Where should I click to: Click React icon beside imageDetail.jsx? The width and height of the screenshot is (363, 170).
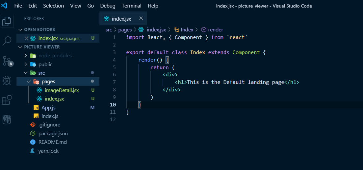click(39, 90)
